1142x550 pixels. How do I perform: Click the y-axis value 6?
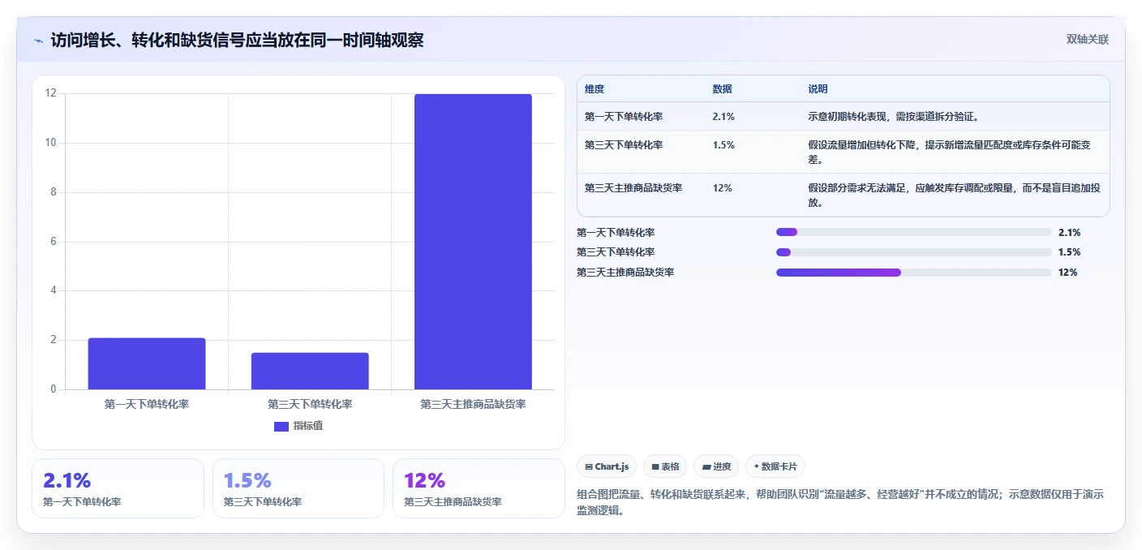[54, 241]
